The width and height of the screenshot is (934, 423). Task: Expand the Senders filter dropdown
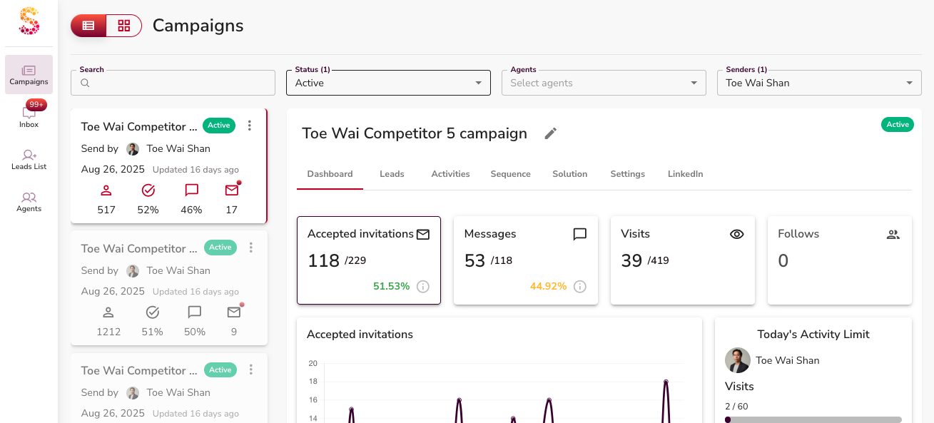(x=819, y=83)
